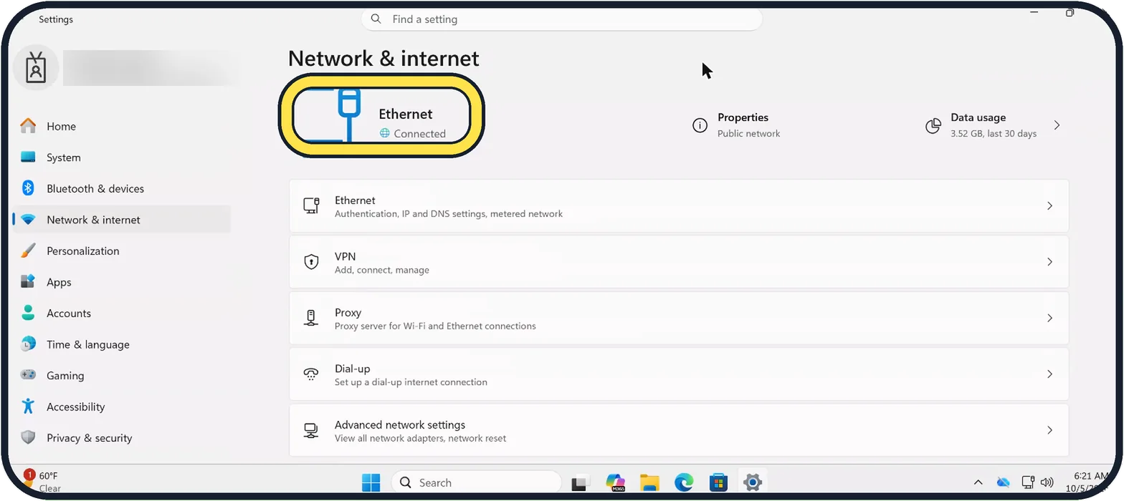The width and height of the screenshot is (1124, 501).
Task: Open Dial-up internet connection settings
Action: [x=679, y=374]
